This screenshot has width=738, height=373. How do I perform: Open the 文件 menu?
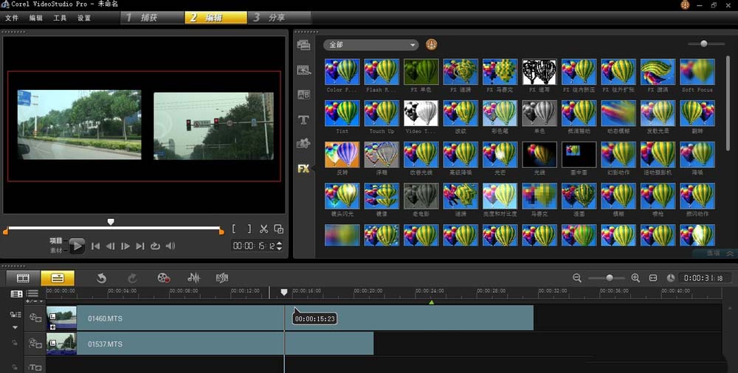[x=11, y=18]
